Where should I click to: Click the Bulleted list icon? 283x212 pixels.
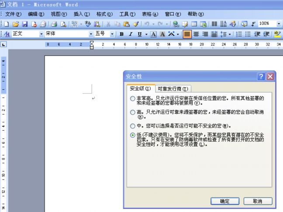pyautogui.click(x=248, y=34)
